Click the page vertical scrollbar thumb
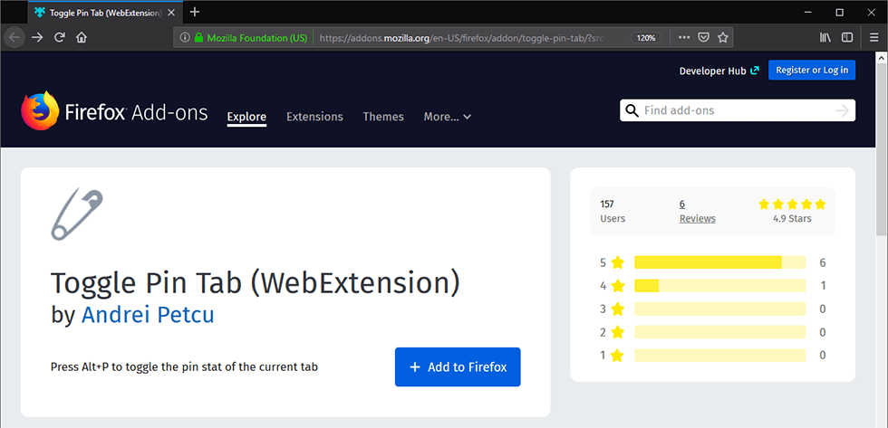 [x=881, y=149]
